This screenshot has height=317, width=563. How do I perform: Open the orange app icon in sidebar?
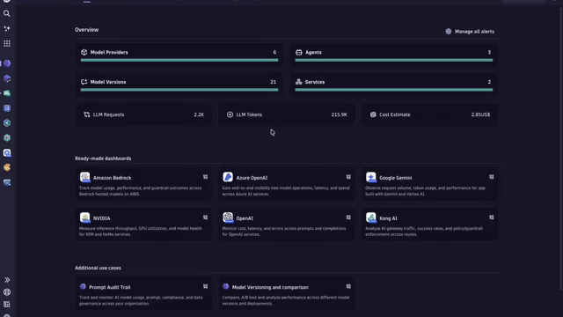(7, 167)
